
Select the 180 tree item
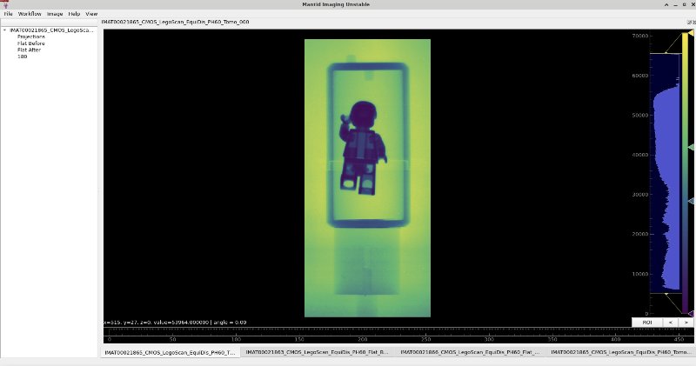click(x=23, y=57)
